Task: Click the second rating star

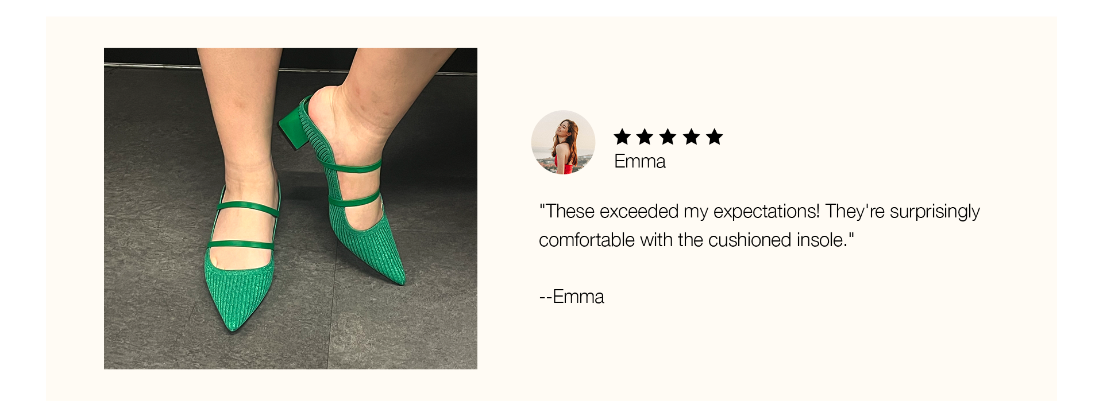Action: point(645,137)
